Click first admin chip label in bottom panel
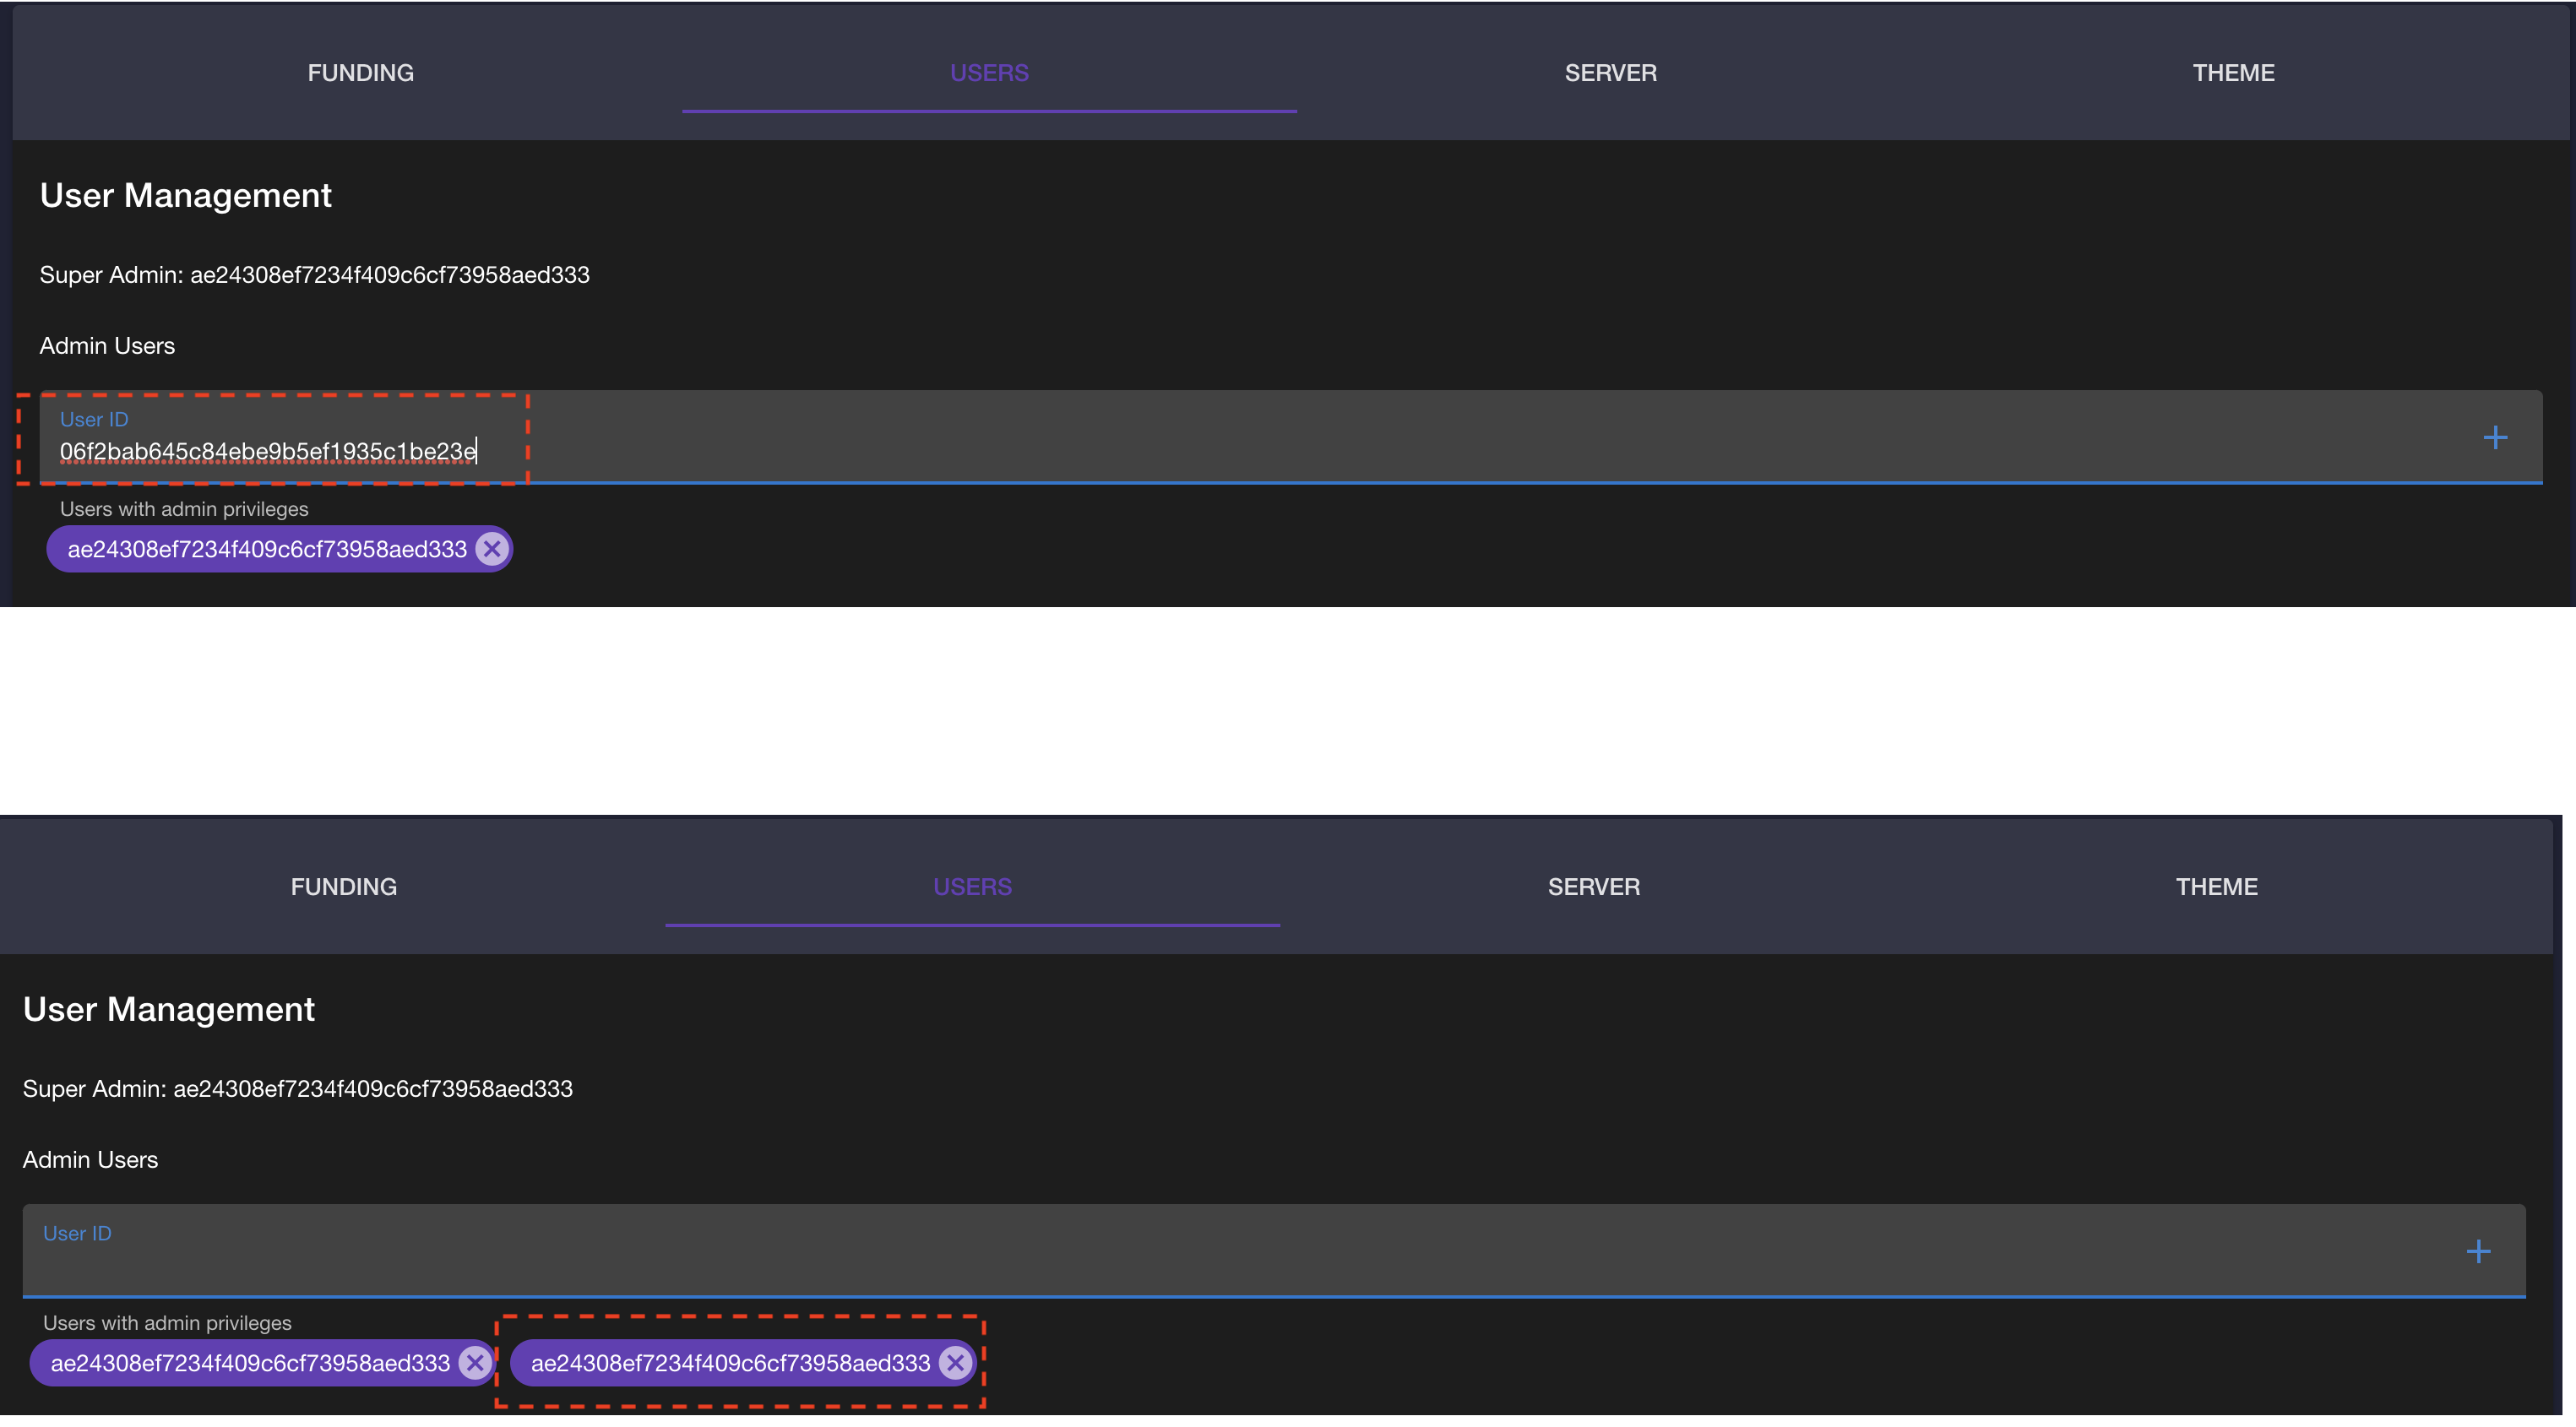Screen dimensions: 2576x1427 250,1363
